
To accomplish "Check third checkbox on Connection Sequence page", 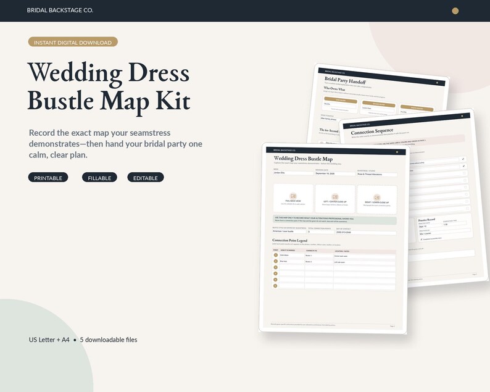I will point(464,173).
